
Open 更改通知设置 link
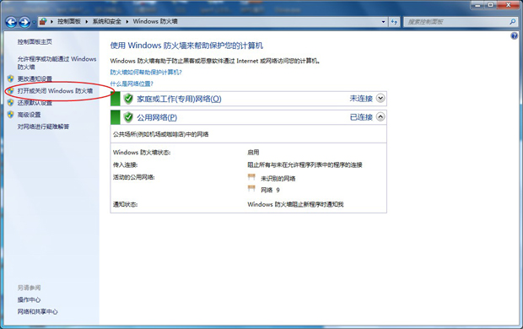tap(35, 78)
